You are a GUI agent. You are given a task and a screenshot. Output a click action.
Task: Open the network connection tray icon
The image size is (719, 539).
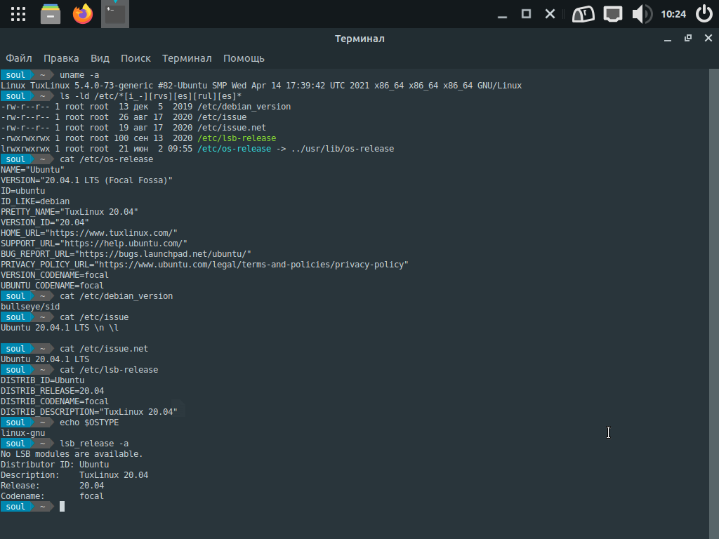[x=612, y=14]
